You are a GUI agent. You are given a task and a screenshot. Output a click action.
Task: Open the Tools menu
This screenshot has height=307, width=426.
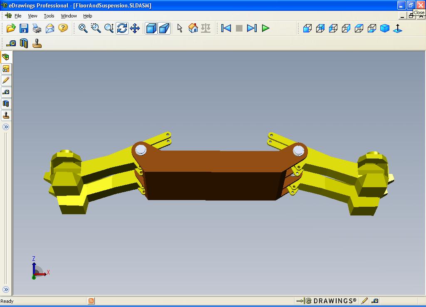click(49, 16)
